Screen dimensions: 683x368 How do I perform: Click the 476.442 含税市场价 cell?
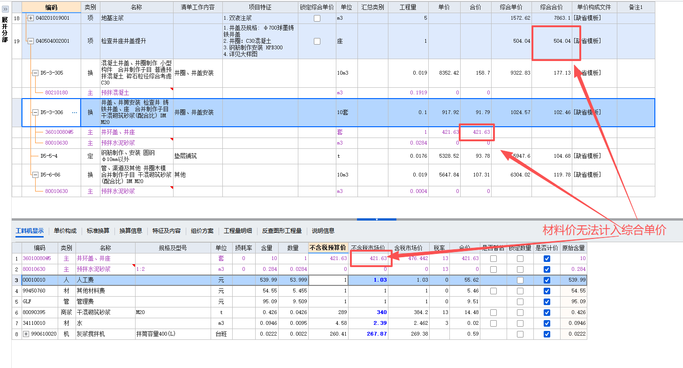click(408, 259)
